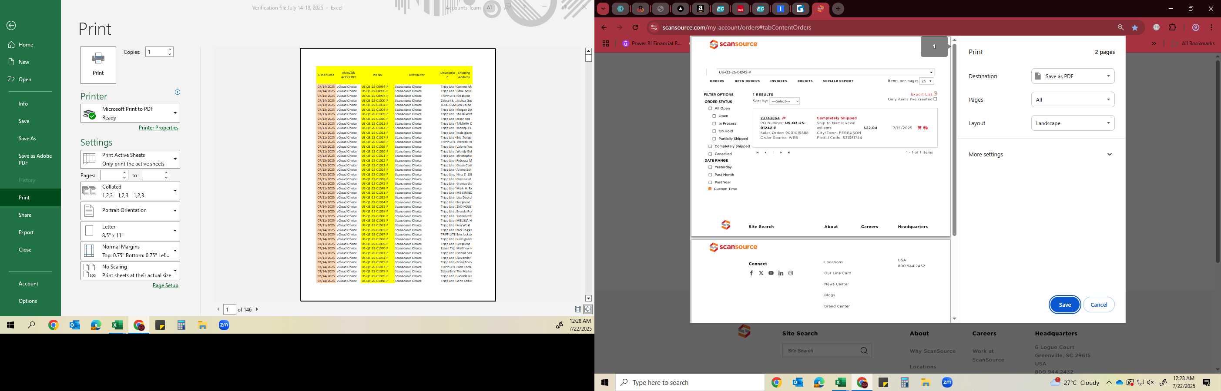Switch to the active ScanSource browser tab
1221x391 pixels.
pyautogui.click(x=820, y=9)
